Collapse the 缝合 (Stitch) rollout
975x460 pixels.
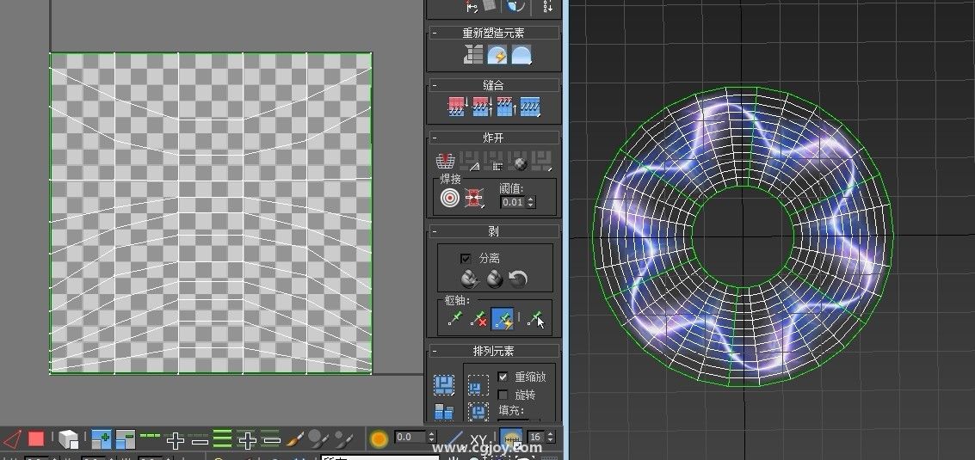(493, 85)
